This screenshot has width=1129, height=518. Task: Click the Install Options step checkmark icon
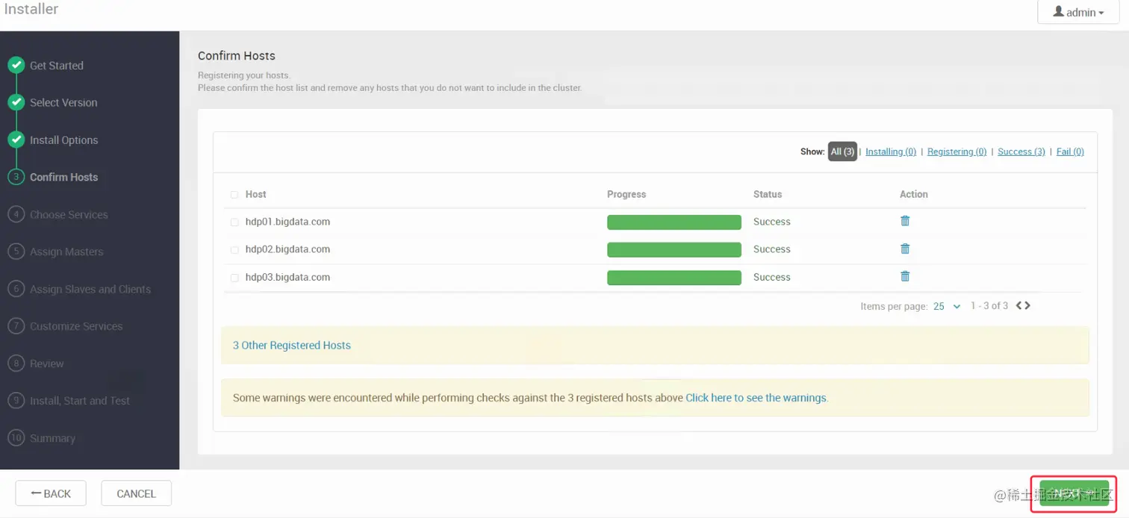tap(16, 140)
